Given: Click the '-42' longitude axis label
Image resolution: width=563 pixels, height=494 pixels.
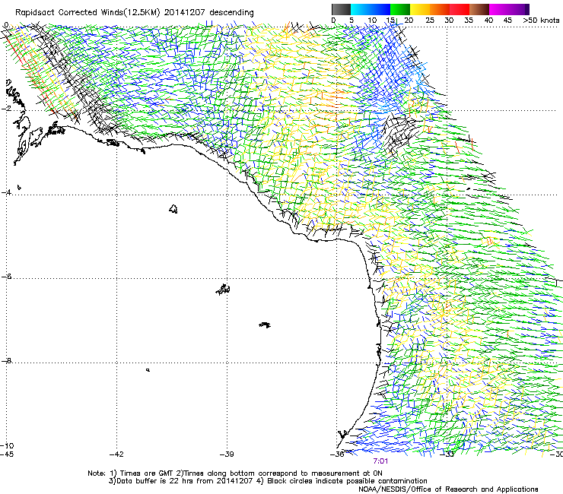Looking at the screenshot, I should 116,454.
